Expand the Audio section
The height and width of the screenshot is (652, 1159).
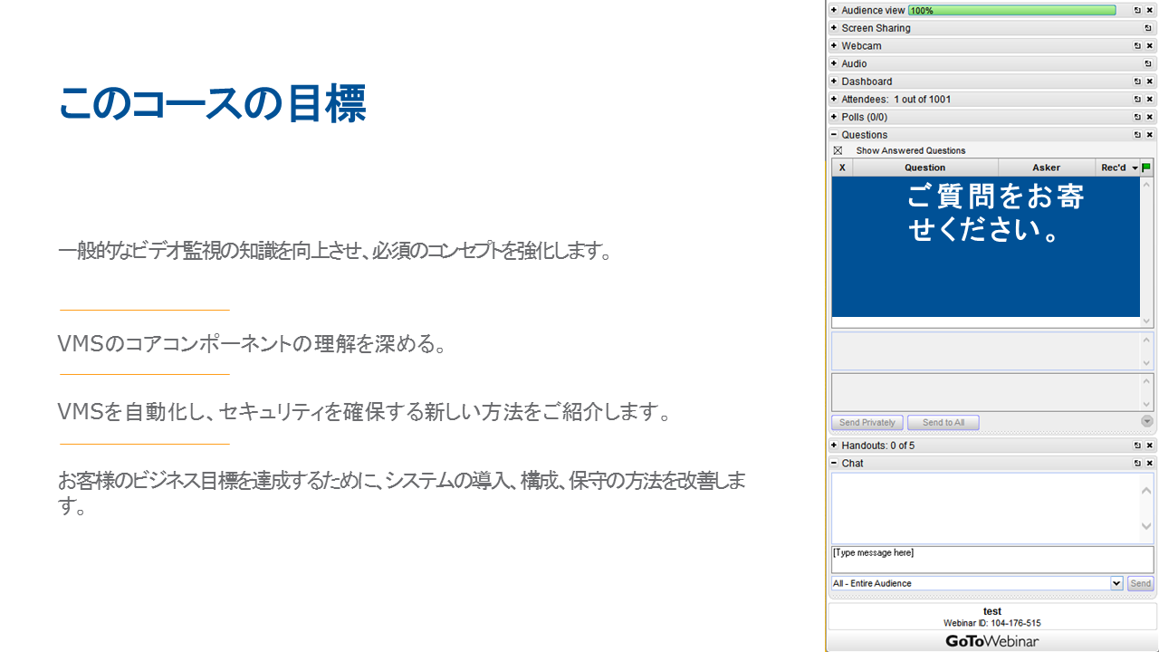pyautogui.click(x=834, y=63)
